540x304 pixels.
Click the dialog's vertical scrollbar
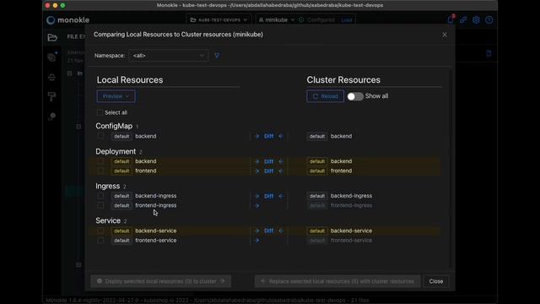450,169
